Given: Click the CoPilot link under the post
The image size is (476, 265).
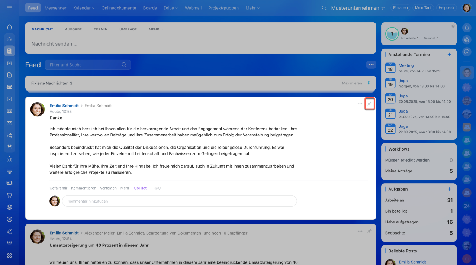Looking at the screenshot, I should [140, 188].
